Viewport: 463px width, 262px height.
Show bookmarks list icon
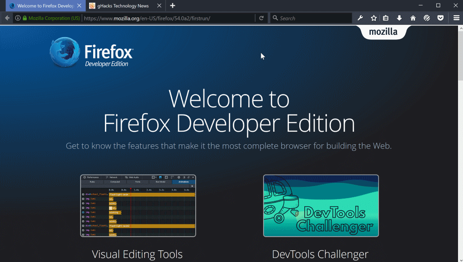(386, 18)
